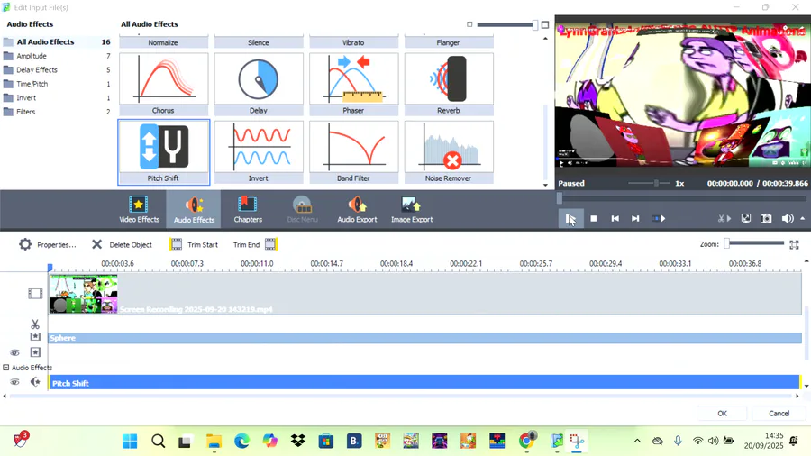Click the cut-mode scissors icon in preview controls
Viewport: 811px width, 456px height.
(724, 219)
